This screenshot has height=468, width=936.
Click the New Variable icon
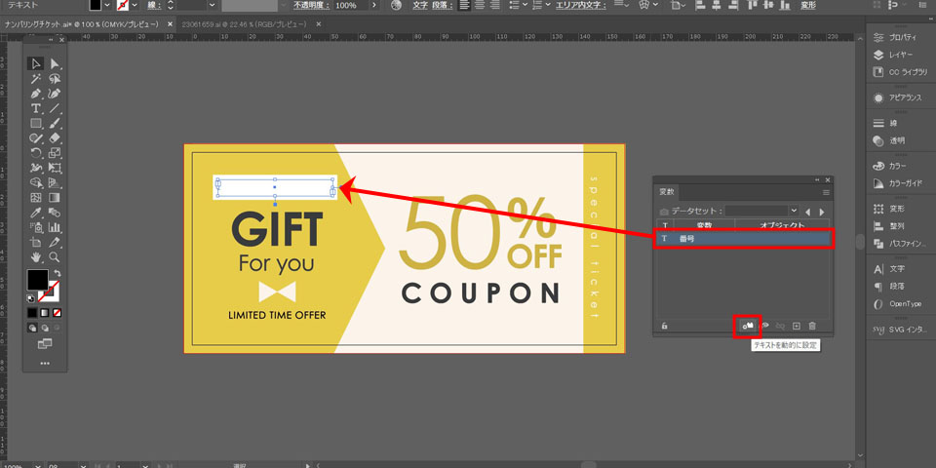click(796, 326)
